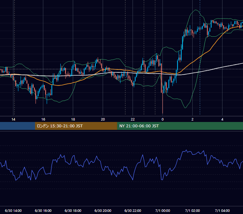Click the 6/30 18:00 time axis label
The width and height of the screenshot is (243, 214).
coord(73,210)
